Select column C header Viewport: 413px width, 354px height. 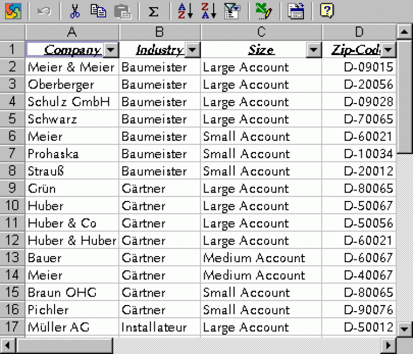(261, 32)
